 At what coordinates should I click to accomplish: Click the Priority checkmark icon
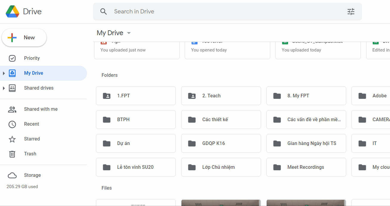12,58
